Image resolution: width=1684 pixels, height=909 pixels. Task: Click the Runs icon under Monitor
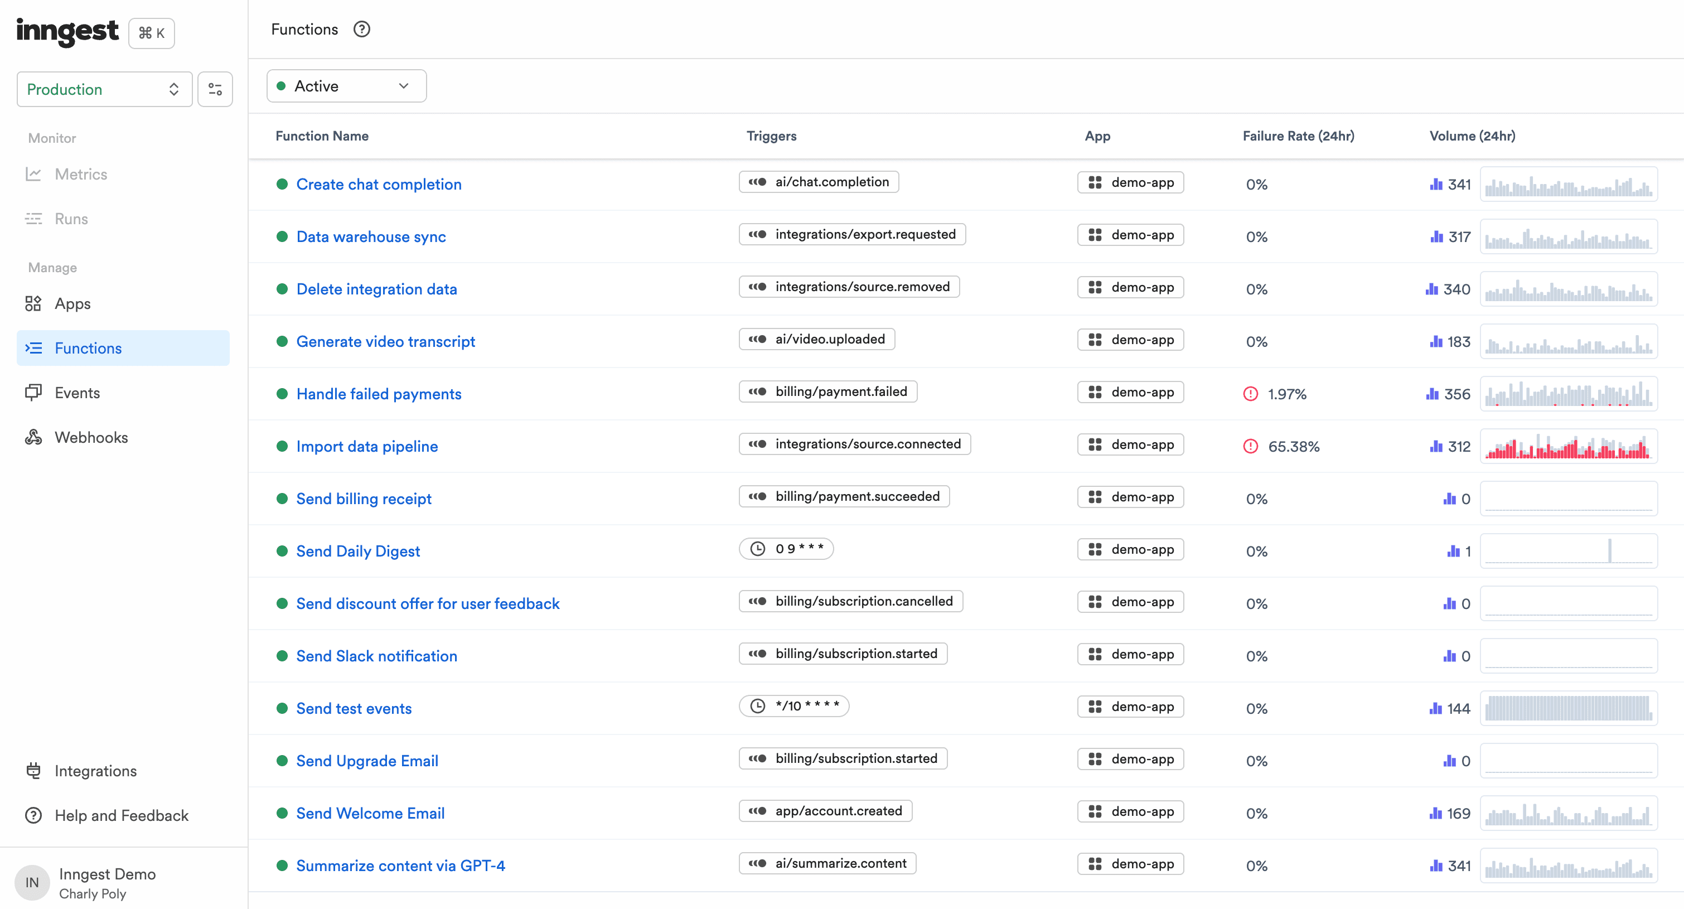pos(35,219)
